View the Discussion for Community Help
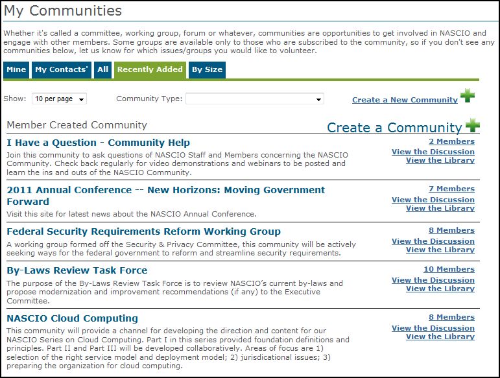This screenshot has width=500, height=378. 433,152
